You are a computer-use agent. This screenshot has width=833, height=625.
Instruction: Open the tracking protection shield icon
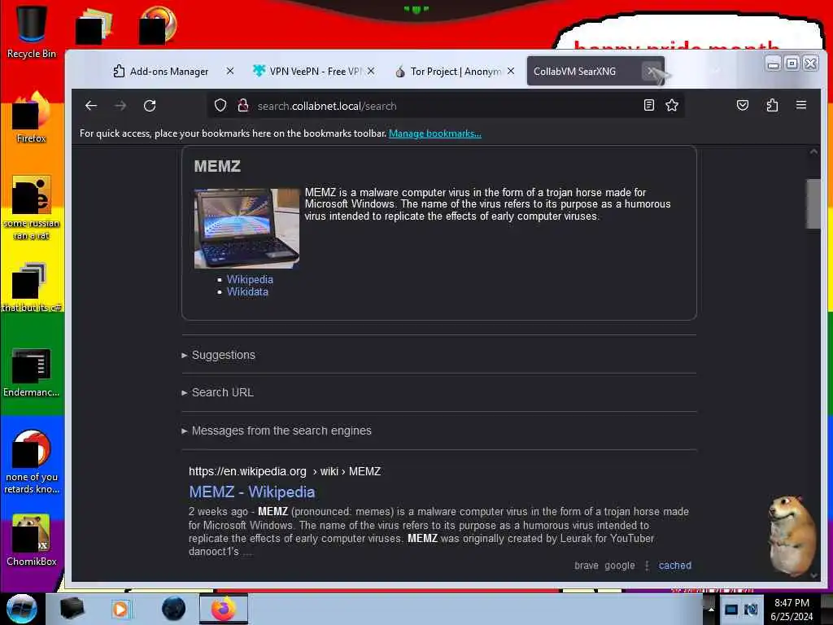click(220, 106)
